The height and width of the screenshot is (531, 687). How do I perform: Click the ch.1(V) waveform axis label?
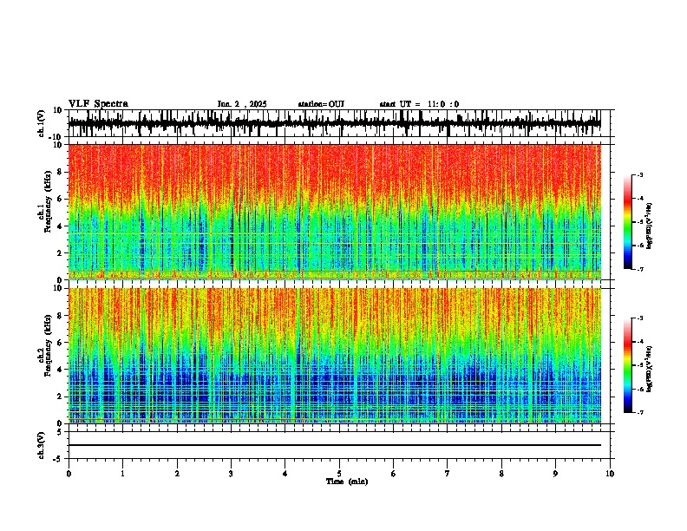point(42,123)
